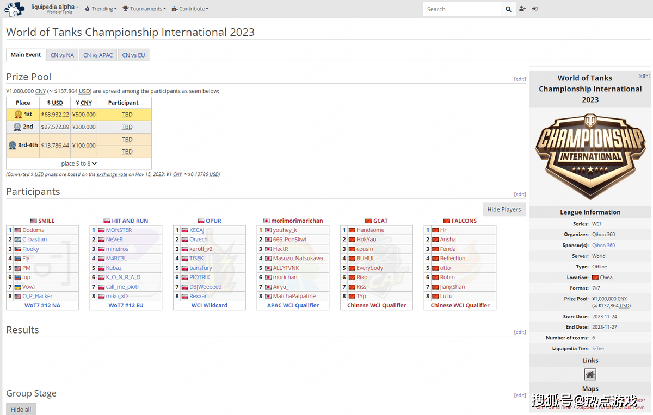This screenshot has width=653, height=415.
Task: Toggle Hide all in Group Stage
Action: click(x=21, y=409)
